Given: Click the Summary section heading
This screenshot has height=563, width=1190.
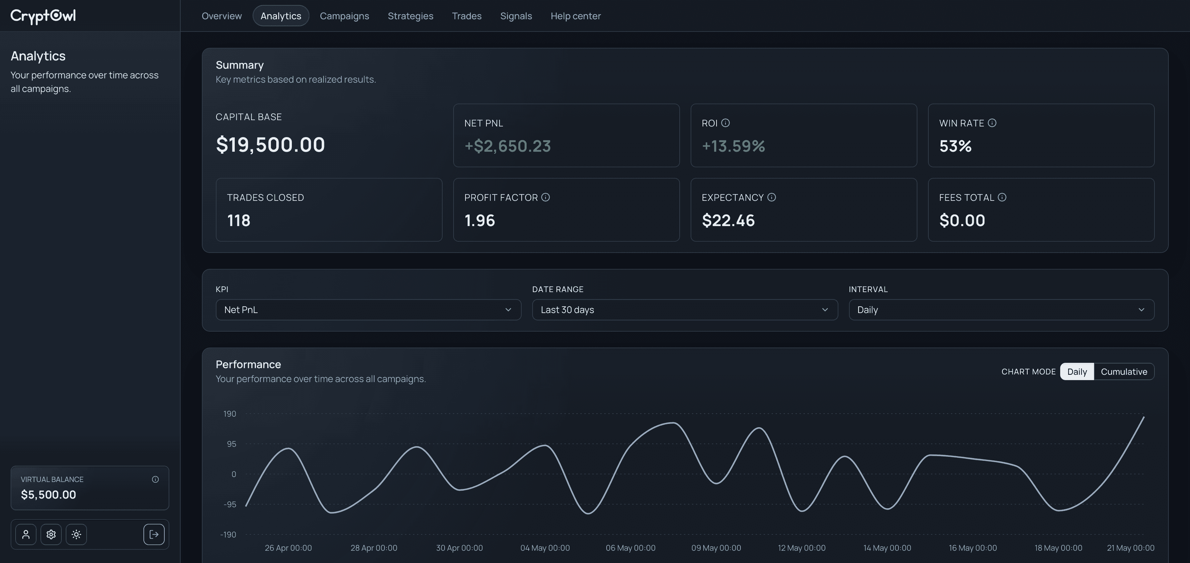Looking at the screenshot, I should coord(240,65).
